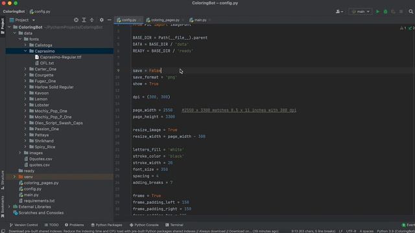Open requirements.txt in tree

pos(39,201)
